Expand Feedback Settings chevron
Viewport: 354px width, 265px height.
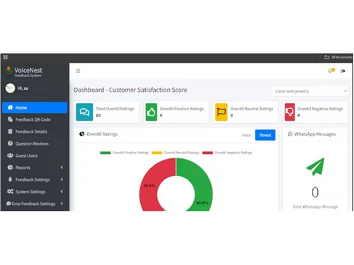coord(62,179)
